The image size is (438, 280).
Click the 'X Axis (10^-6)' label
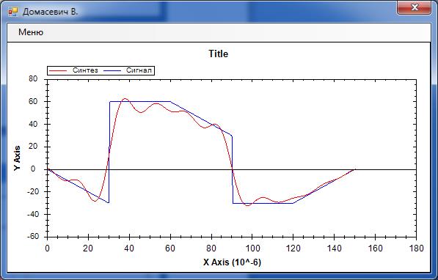coord(232,262)
